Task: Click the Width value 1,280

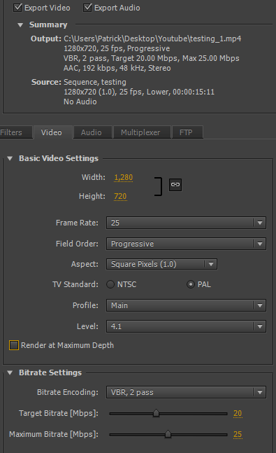Action: [x=124, y=177]
